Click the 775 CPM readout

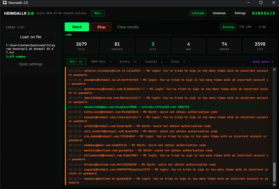click(245, 27)
